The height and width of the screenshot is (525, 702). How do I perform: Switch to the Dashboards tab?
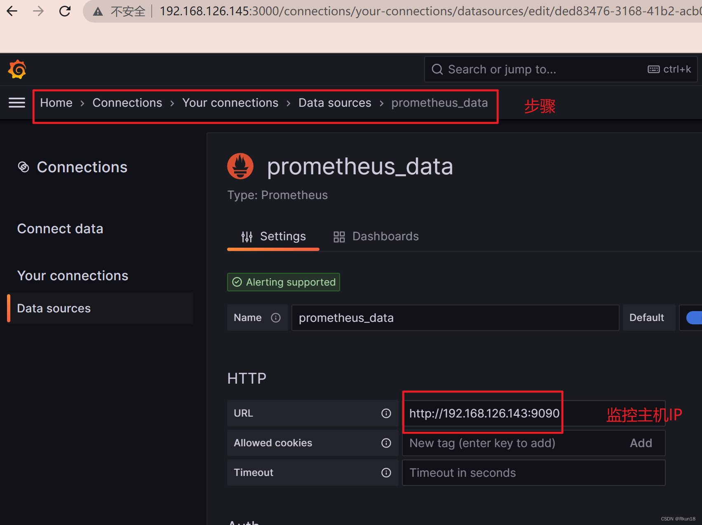(376, 237)
